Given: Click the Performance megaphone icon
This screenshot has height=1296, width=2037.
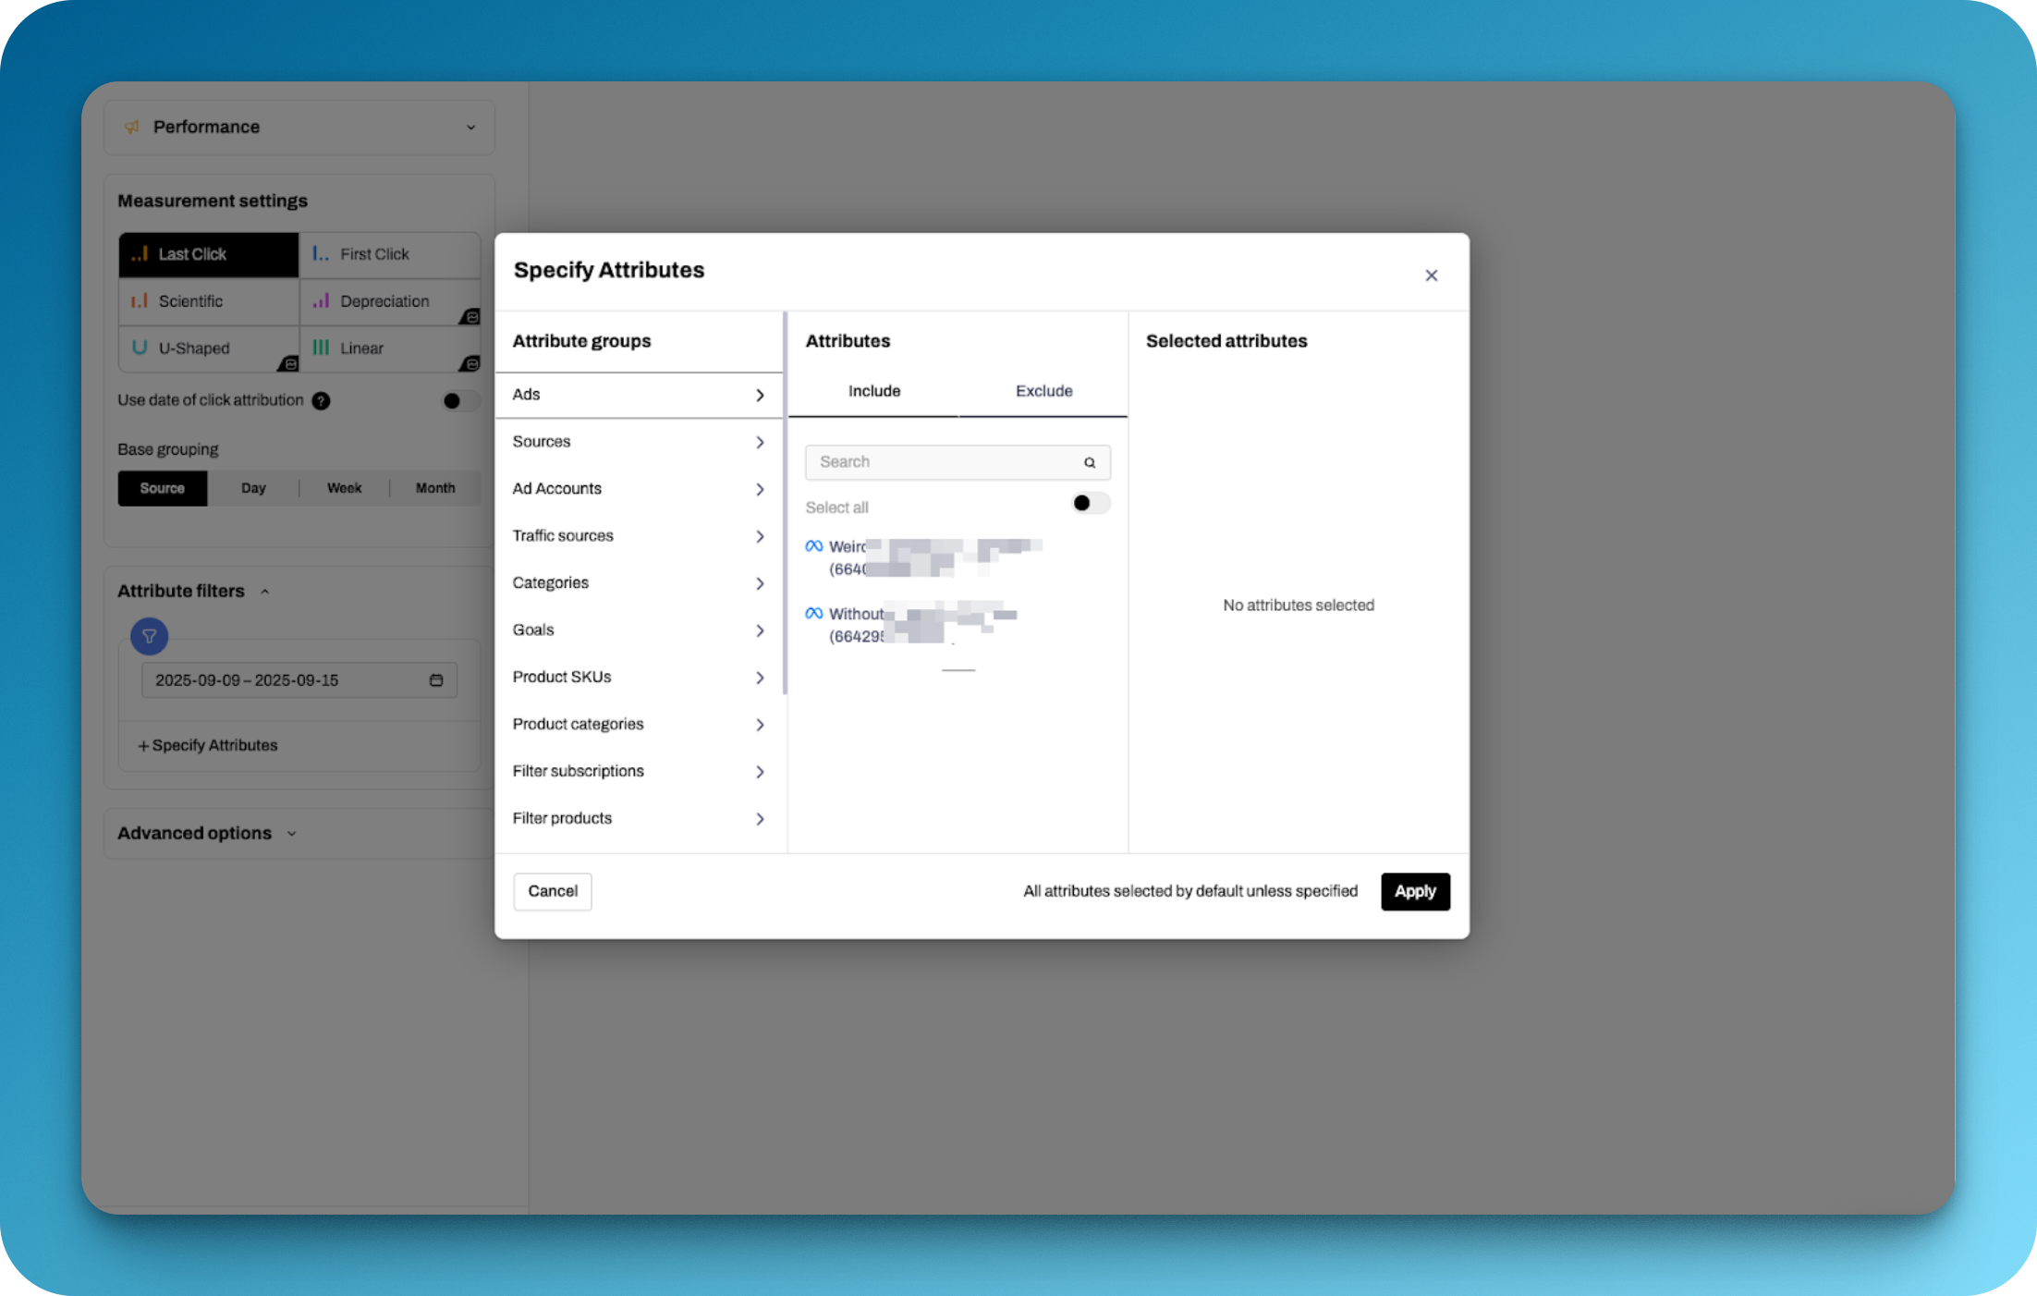Looking at the screenshot, I should 132,127.
